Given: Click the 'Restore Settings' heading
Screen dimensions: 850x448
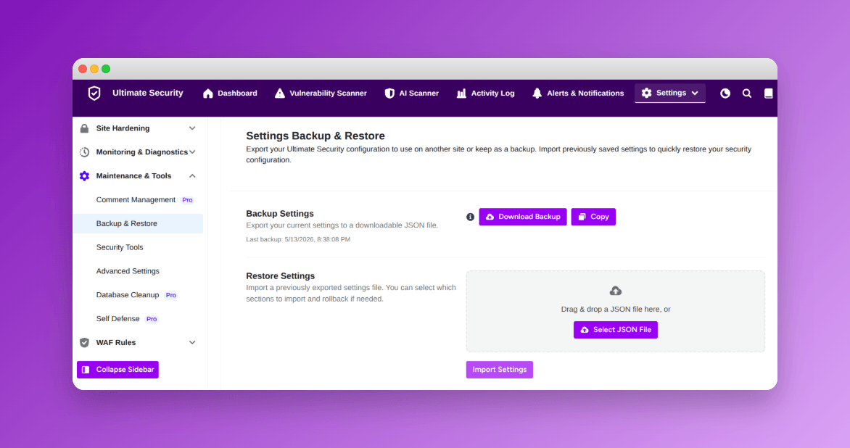Looking at the screenshot, I should pyautogui.click(x=281, y=275).
